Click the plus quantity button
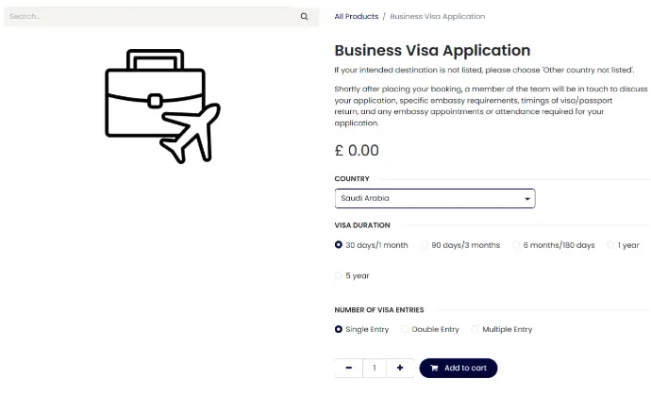This screenshot has width=651, height=395. tap(400, 368)
